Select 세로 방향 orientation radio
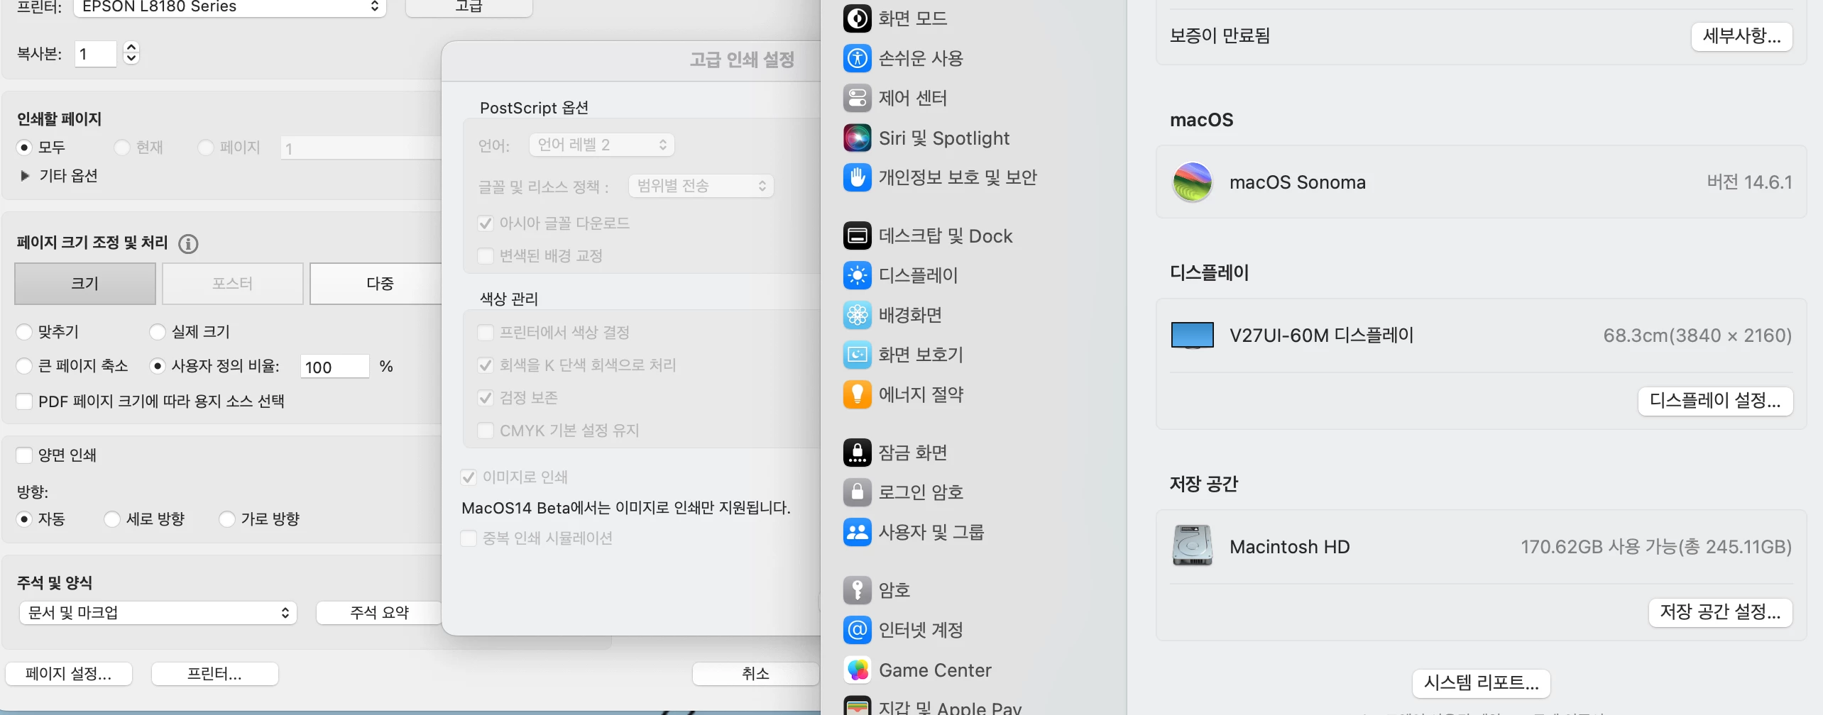 (112, 519)
